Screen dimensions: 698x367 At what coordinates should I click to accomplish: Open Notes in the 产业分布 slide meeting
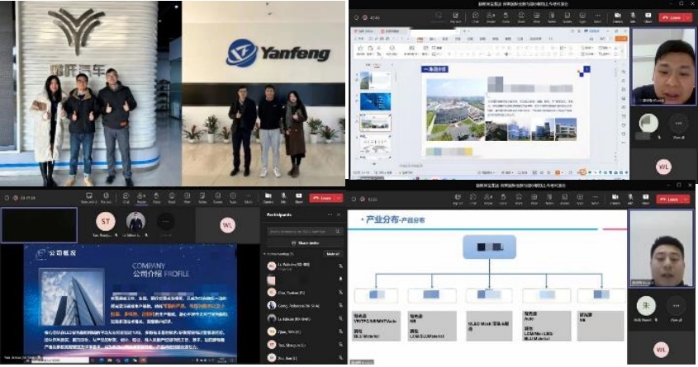(x=549, y=199)
